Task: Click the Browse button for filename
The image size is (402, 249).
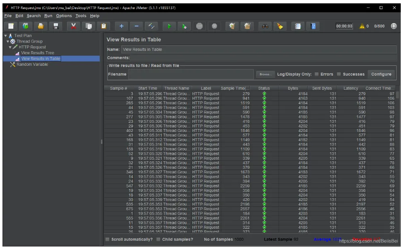Action: point(265,74)
